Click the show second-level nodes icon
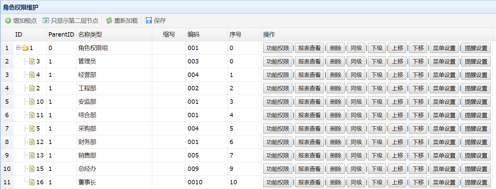The width and height of the screenshot is (496, 189). (46, 21)
